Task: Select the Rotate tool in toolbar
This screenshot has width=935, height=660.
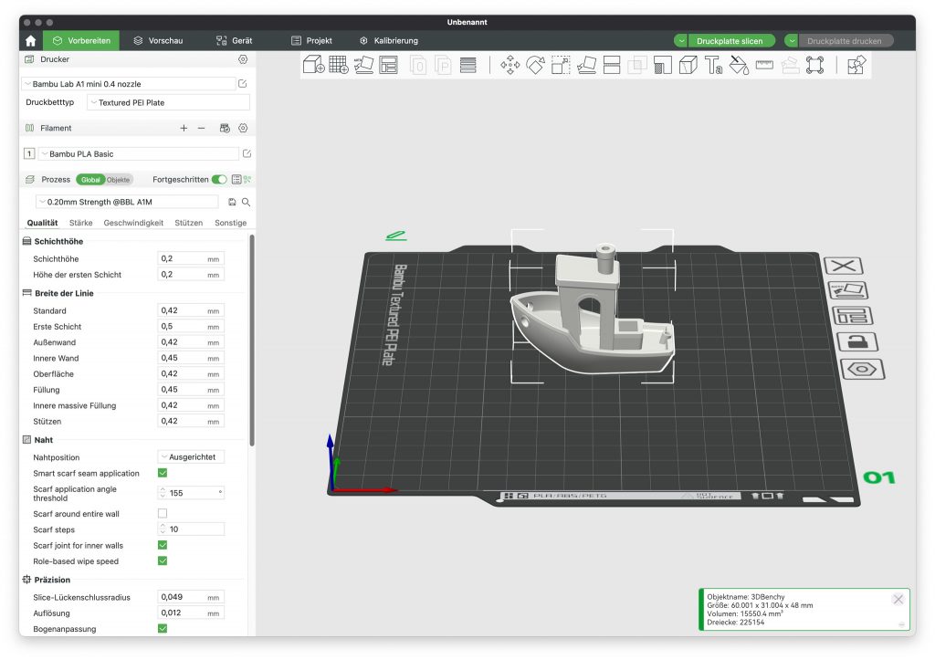Action: click(535, 65)
